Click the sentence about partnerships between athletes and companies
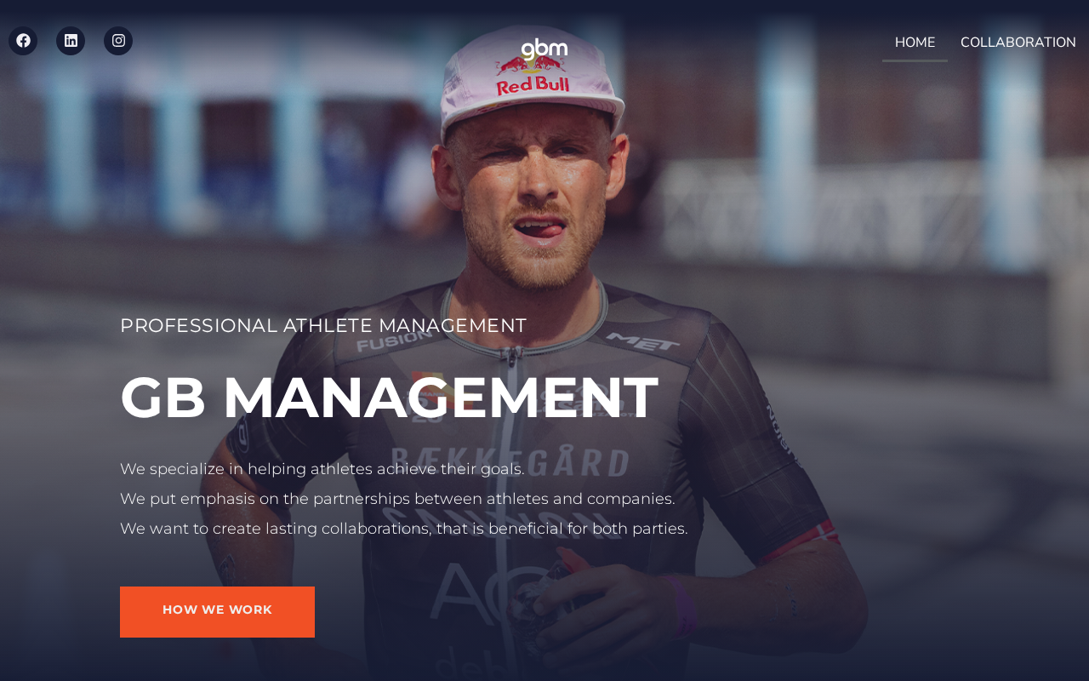This screenshot has width=1089, height=681. point(397,499)
